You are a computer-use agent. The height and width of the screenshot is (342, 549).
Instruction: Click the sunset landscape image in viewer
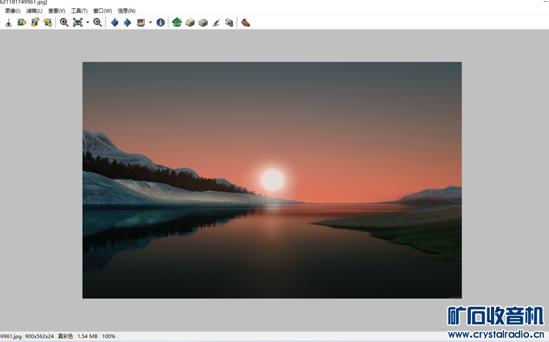tap(272, 180)
